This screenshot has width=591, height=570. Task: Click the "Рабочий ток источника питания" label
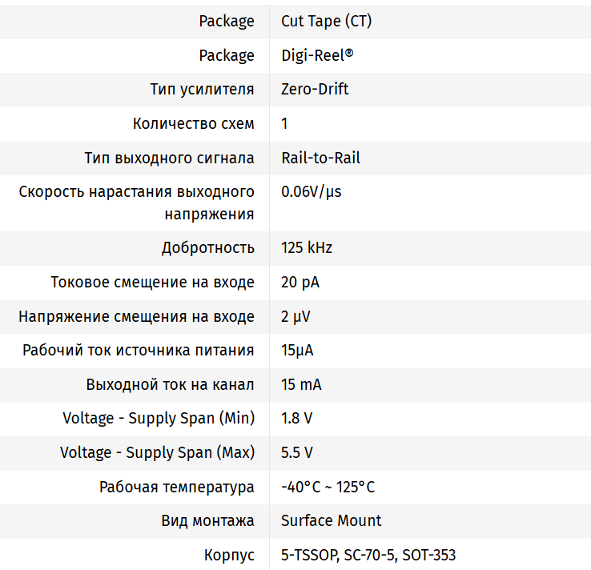(x=138, y=350)
